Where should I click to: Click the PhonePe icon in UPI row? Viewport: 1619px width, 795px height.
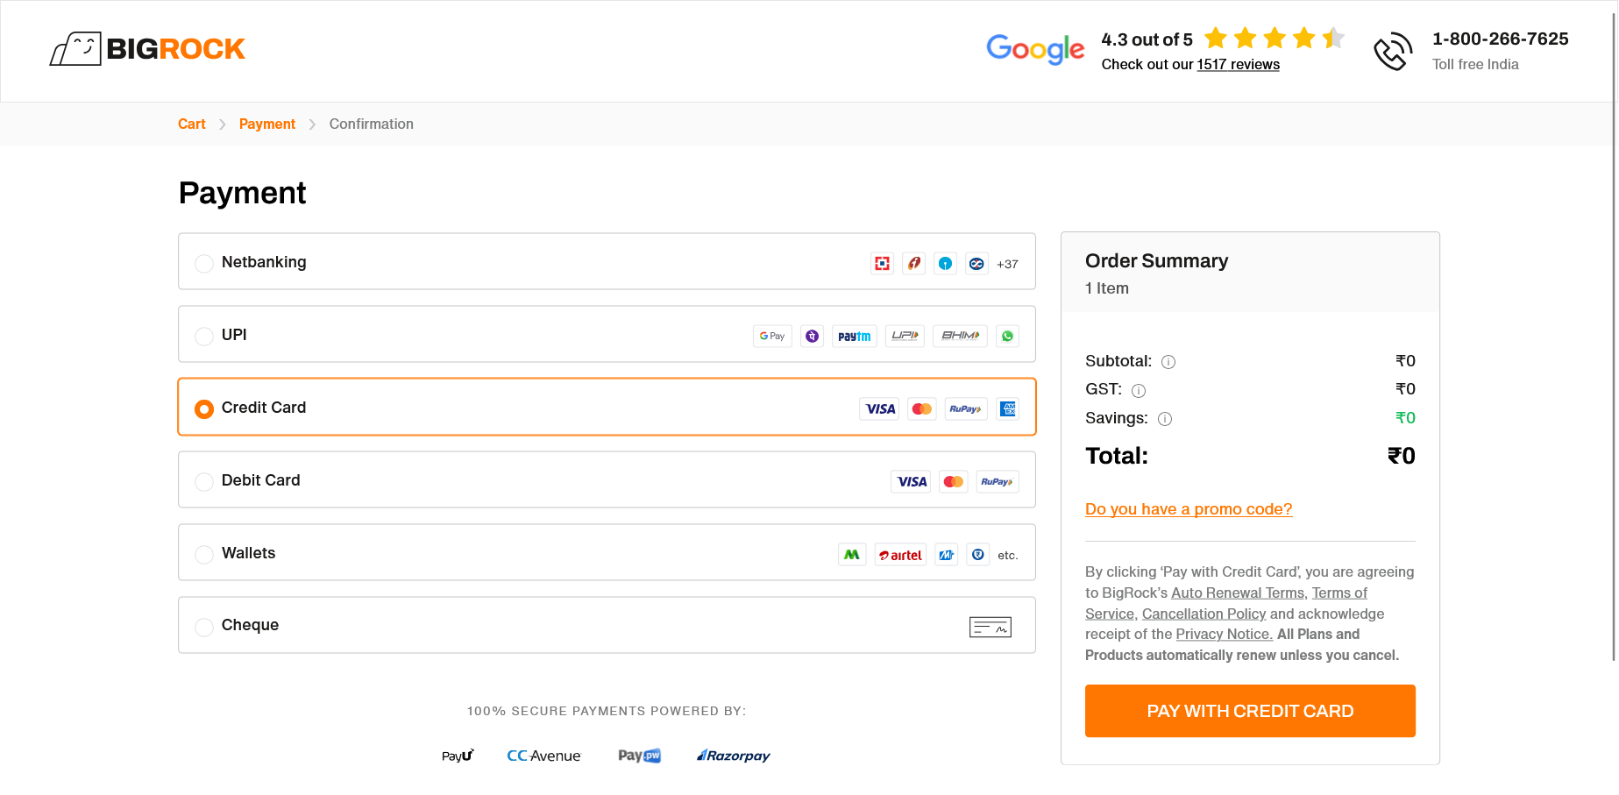pos(813,337)
